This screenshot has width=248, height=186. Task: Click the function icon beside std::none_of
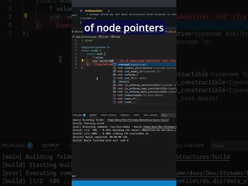click(x=115, y=99)
